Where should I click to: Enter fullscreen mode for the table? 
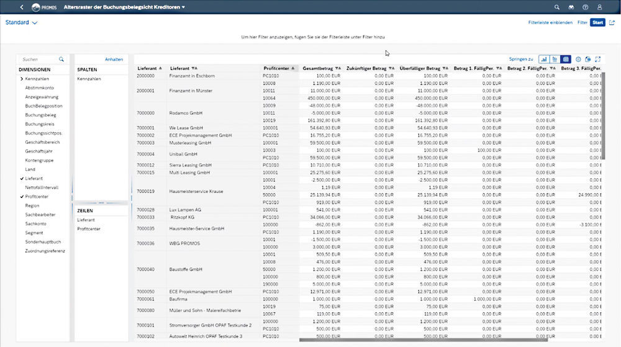[598, 59]
